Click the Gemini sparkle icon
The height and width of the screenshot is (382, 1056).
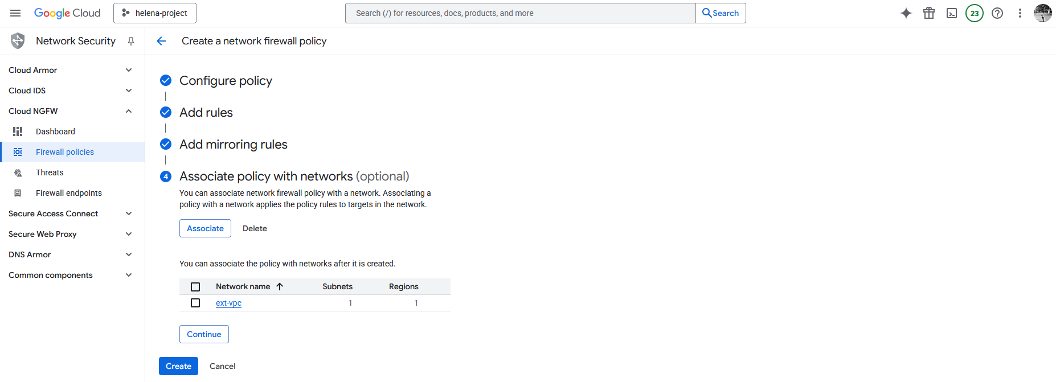coord(906,13)
